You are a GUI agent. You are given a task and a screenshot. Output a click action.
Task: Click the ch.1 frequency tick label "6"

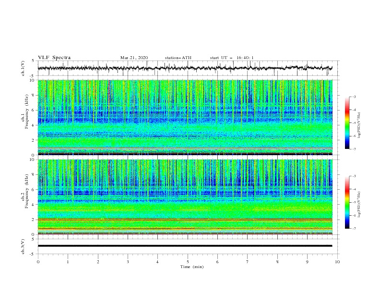coord(34,110)
